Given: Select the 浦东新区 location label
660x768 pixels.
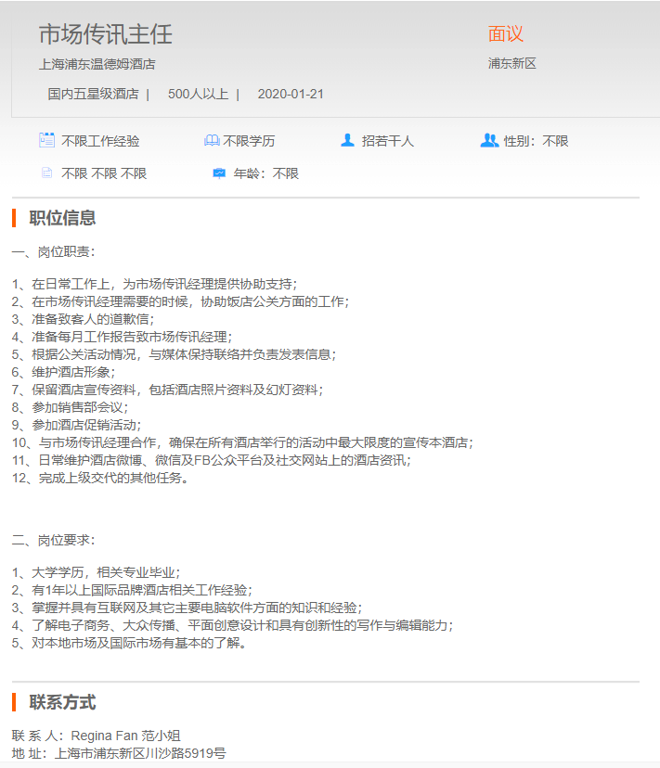Looking at the screenshot, I should coord(512,64).
